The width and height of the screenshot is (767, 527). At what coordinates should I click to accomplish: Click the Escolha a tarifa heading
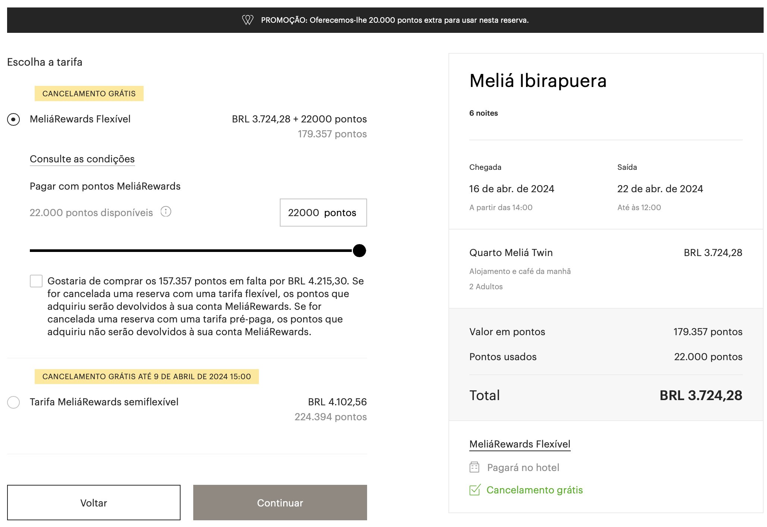point(45,62)
